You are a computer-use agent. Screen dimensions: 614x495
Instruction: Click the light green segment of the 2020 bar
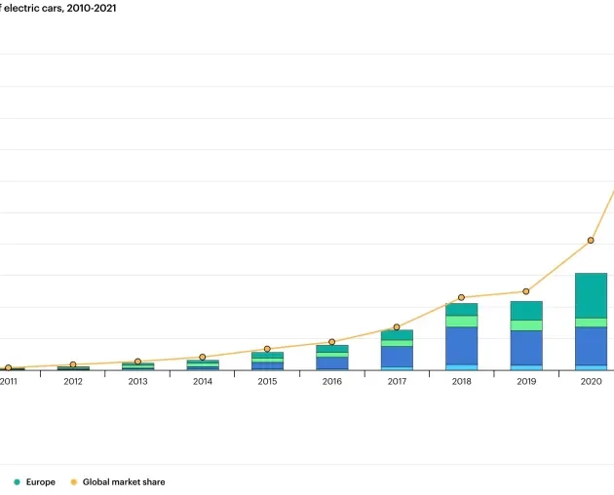click(x=591, y=323)
